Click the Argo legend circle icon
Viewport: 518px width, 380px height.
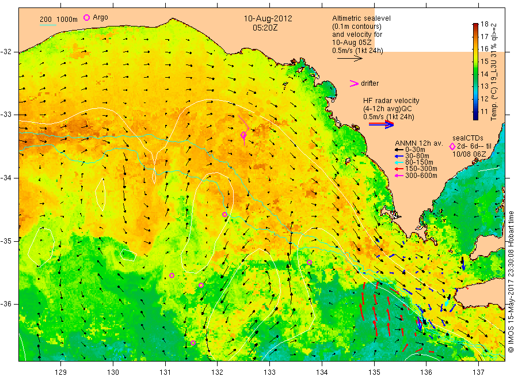86,17
